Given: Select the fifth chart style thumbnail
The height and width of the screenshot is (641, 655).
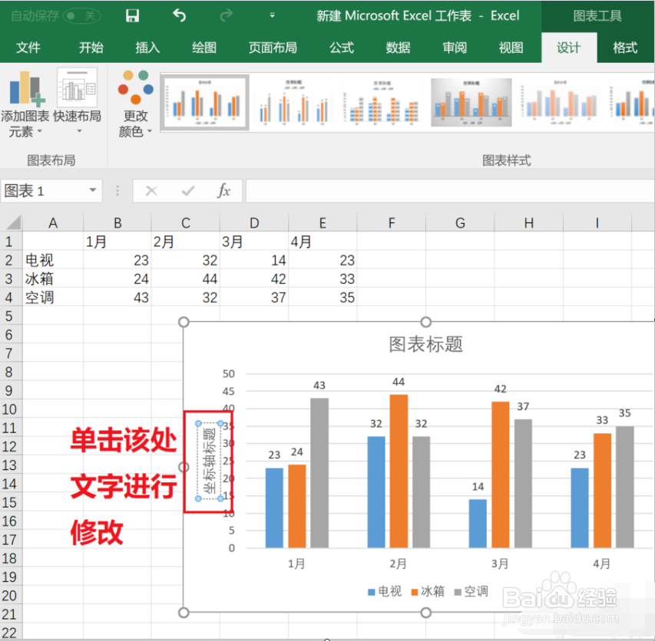Looking at the screenshot, I should tap(559, 102).
